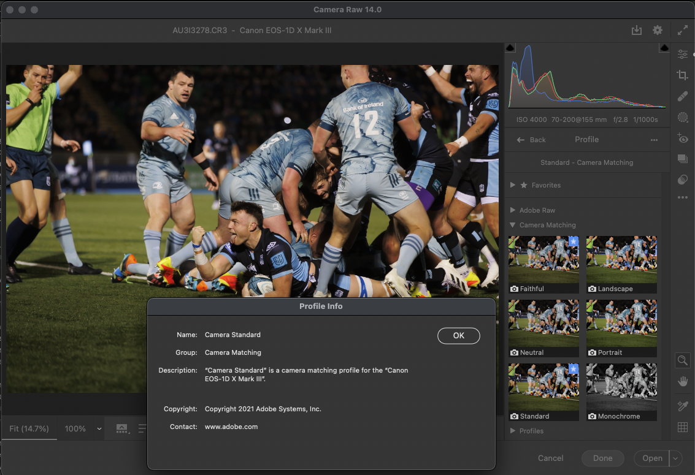Select the Red Eye removal tool

(x=683, y=139)
